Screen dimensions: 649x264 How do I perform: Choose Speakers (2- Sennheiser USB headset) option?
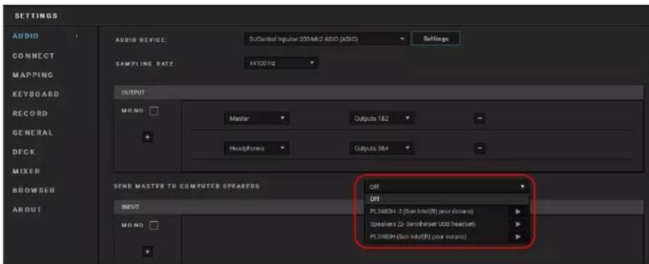pyautogui.click(x=447, y=224)
